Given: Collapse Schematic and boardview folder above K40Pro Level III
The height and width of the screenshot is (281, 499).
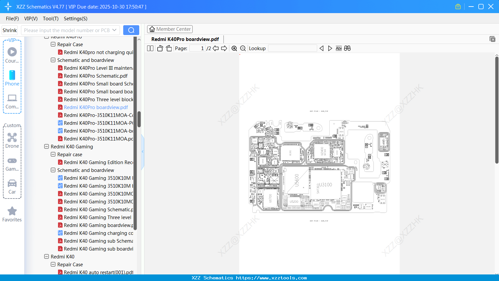Looking at the screenshot, I should [53, 60].
